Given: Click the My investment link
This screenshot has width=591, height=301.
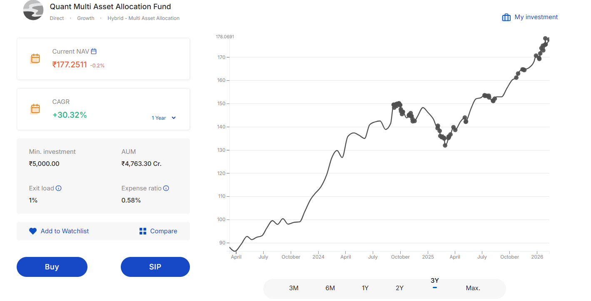Looking at the screenshot, I should click(536, 17).
